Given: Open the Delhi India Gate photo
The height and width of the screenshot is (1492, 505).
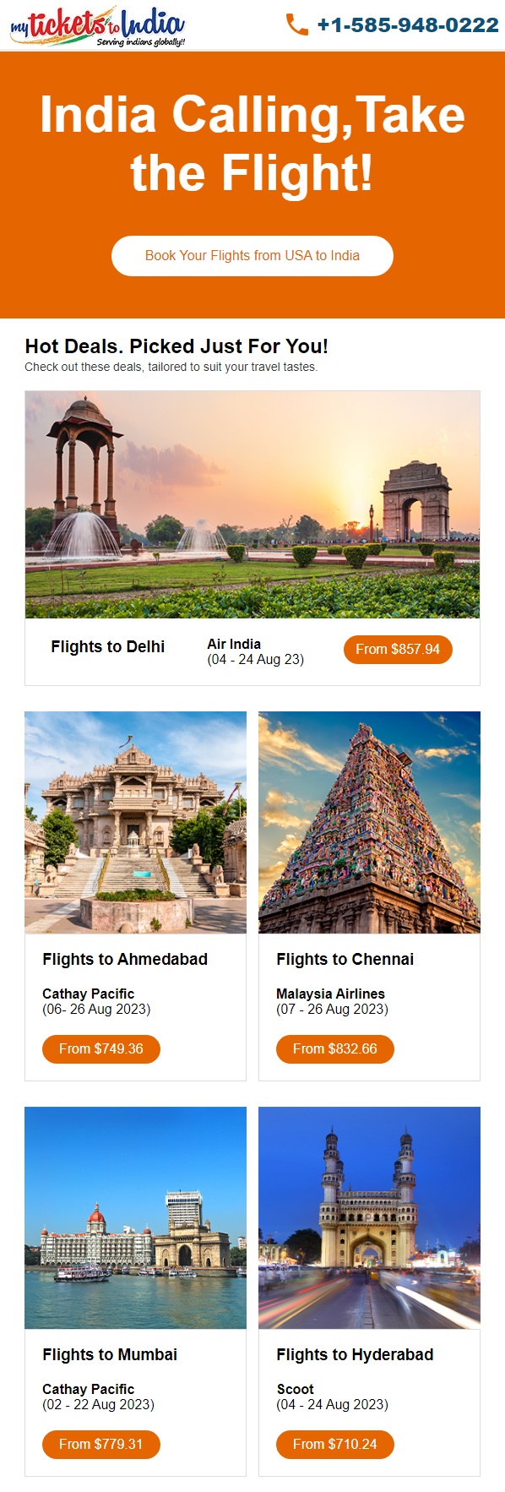Looking at the screenshot, I should [x=252, y=504].
